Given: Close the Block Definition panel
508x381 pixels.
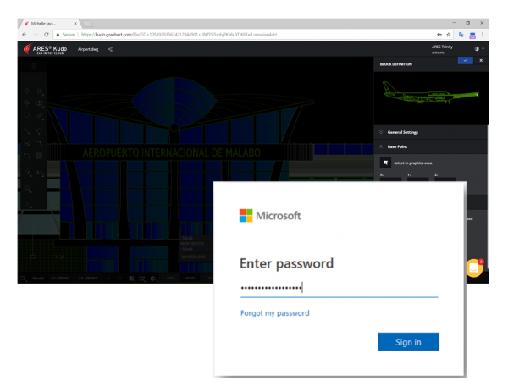Looking at the screenshot, I should tap(481, 61).
